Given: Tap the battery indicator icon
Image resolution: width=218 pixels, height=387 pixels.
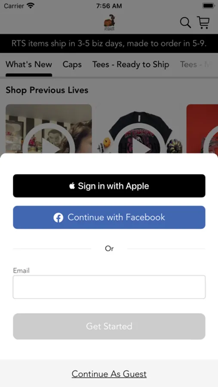Looking at the screenshot, I should coord(209,6).
